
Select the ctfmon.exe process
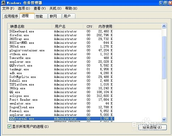[61, 54]
